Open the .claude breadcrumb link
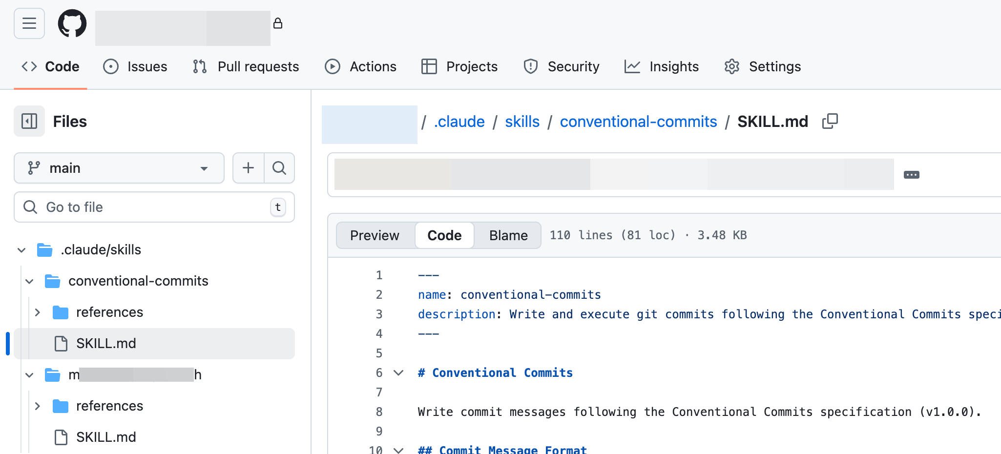Viewport: 1001px width, 454px height. click(459, 122)
